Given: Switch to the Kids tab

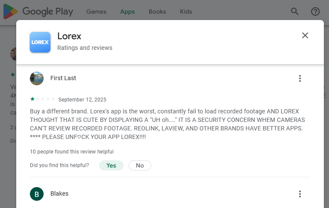Looking at the screenshot, I should point(186,12).
